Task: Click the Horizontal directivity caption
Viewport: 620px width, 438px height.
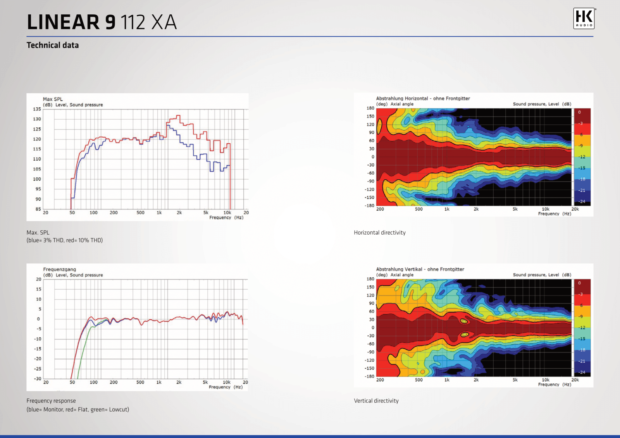Action: 380,233
